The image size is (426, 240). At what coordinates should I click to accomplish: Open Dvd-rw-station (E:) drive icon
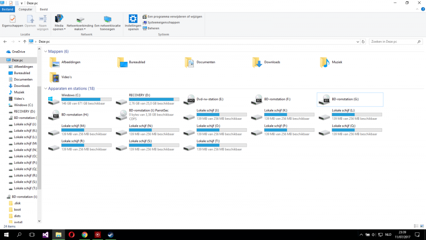[x=189, y=100]
